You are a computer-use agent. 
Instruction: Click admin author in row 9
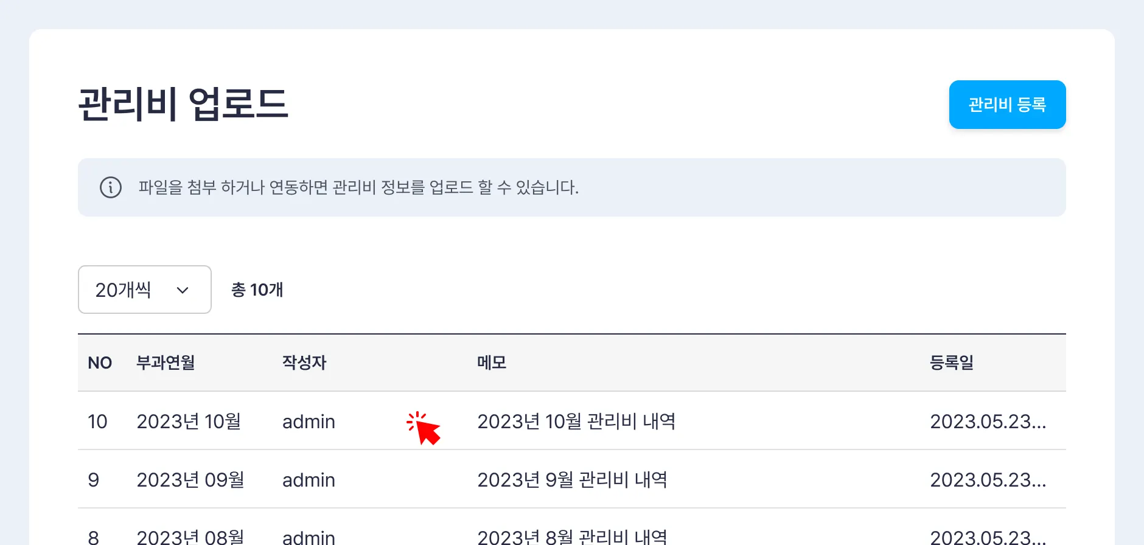coord(309,479)
